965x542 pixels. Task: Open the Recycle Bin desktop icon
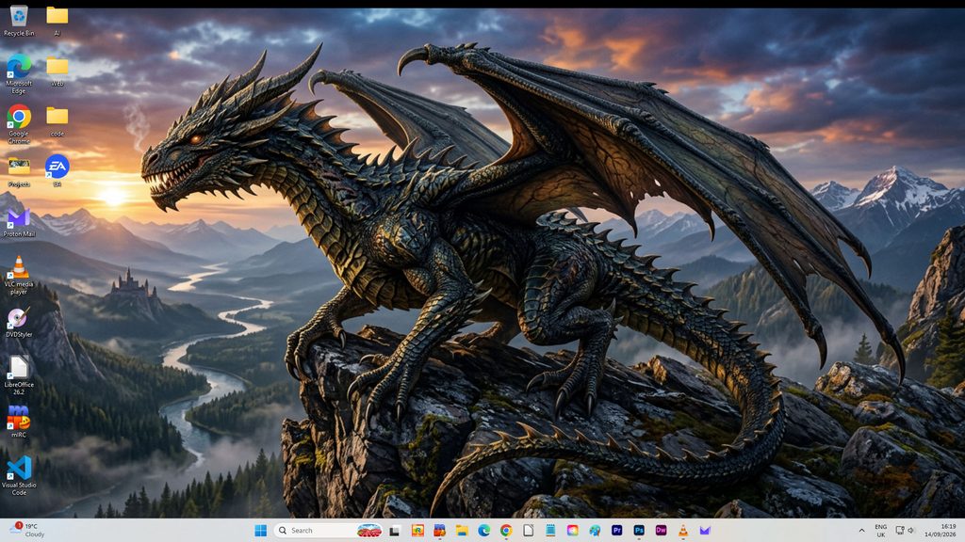(19, 21)
